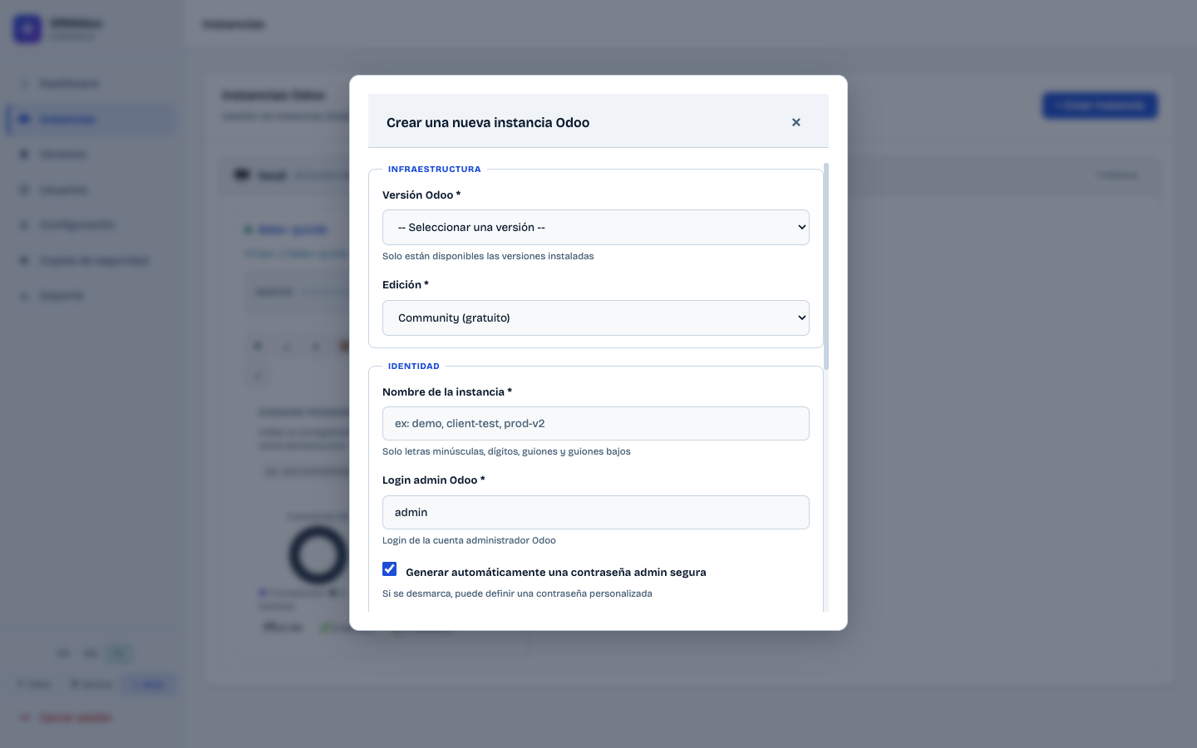1197x748 pixels.
Task: Select the Instancias sidebar icon
Action: point(24,119)
